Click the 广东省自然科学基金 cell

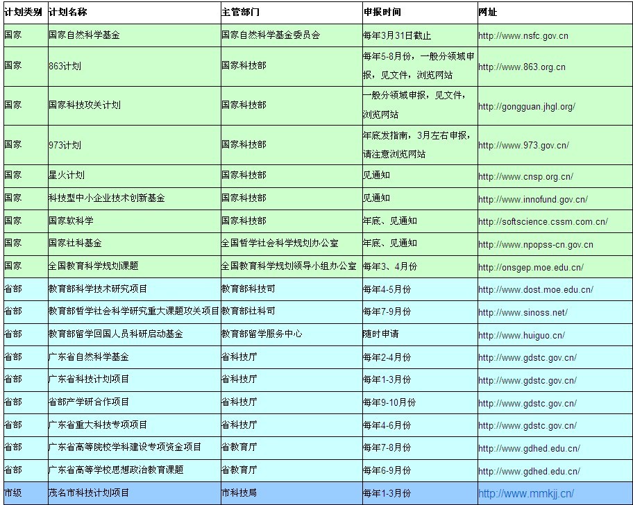click(135, 357)
